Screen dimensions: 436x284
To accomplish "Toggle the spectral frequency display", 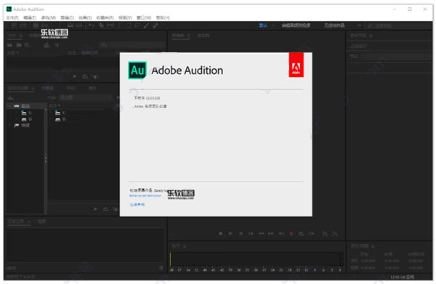I will [70, 25].
